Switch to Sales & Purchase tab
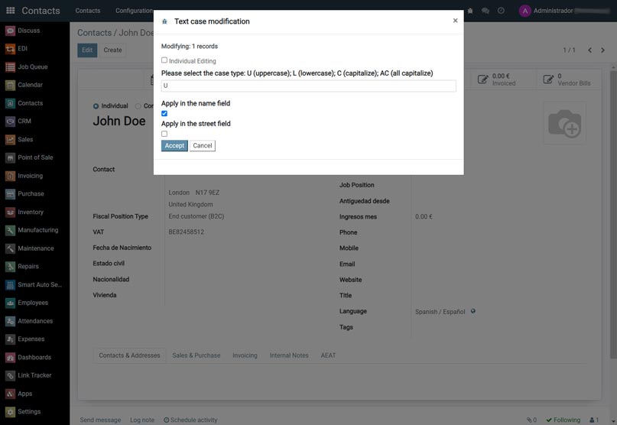The image size is (617, 425). pyautogui.click(x=196, y=355)
